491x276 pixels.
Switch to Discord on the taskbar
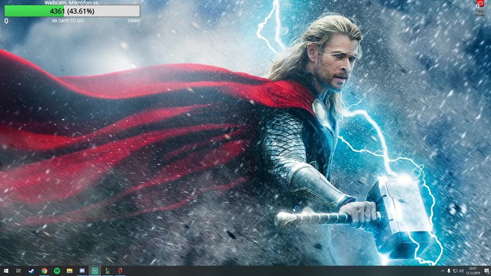82,270
